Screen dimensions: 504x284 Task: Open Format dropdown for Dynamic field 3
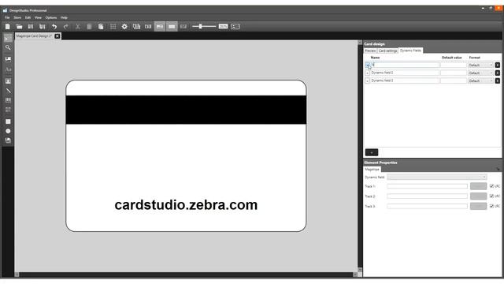click(x=480, y=80)
